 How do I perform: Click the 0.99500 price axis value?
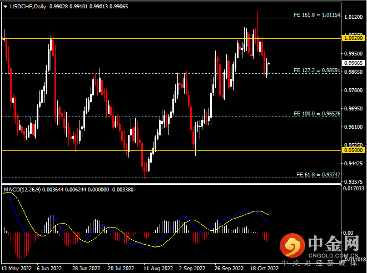(354, 54)
